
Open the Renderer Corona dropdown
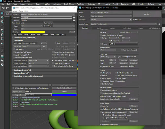[x=111, y=20]
